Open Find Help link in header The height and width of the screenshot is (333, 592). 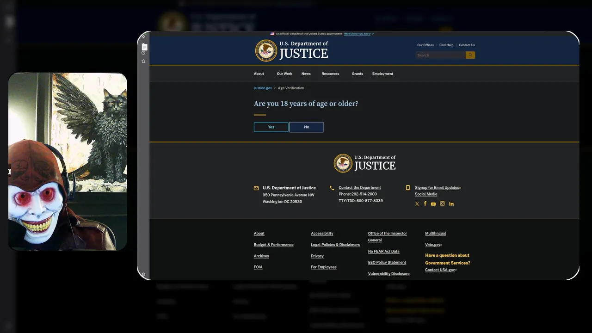[446, 45]
